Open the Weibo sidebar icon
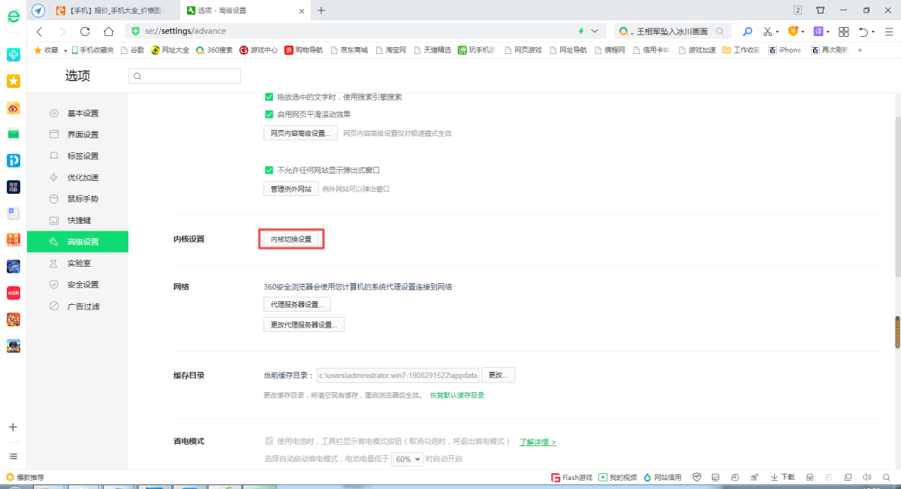901x489 pixels. tap(14, 108)
